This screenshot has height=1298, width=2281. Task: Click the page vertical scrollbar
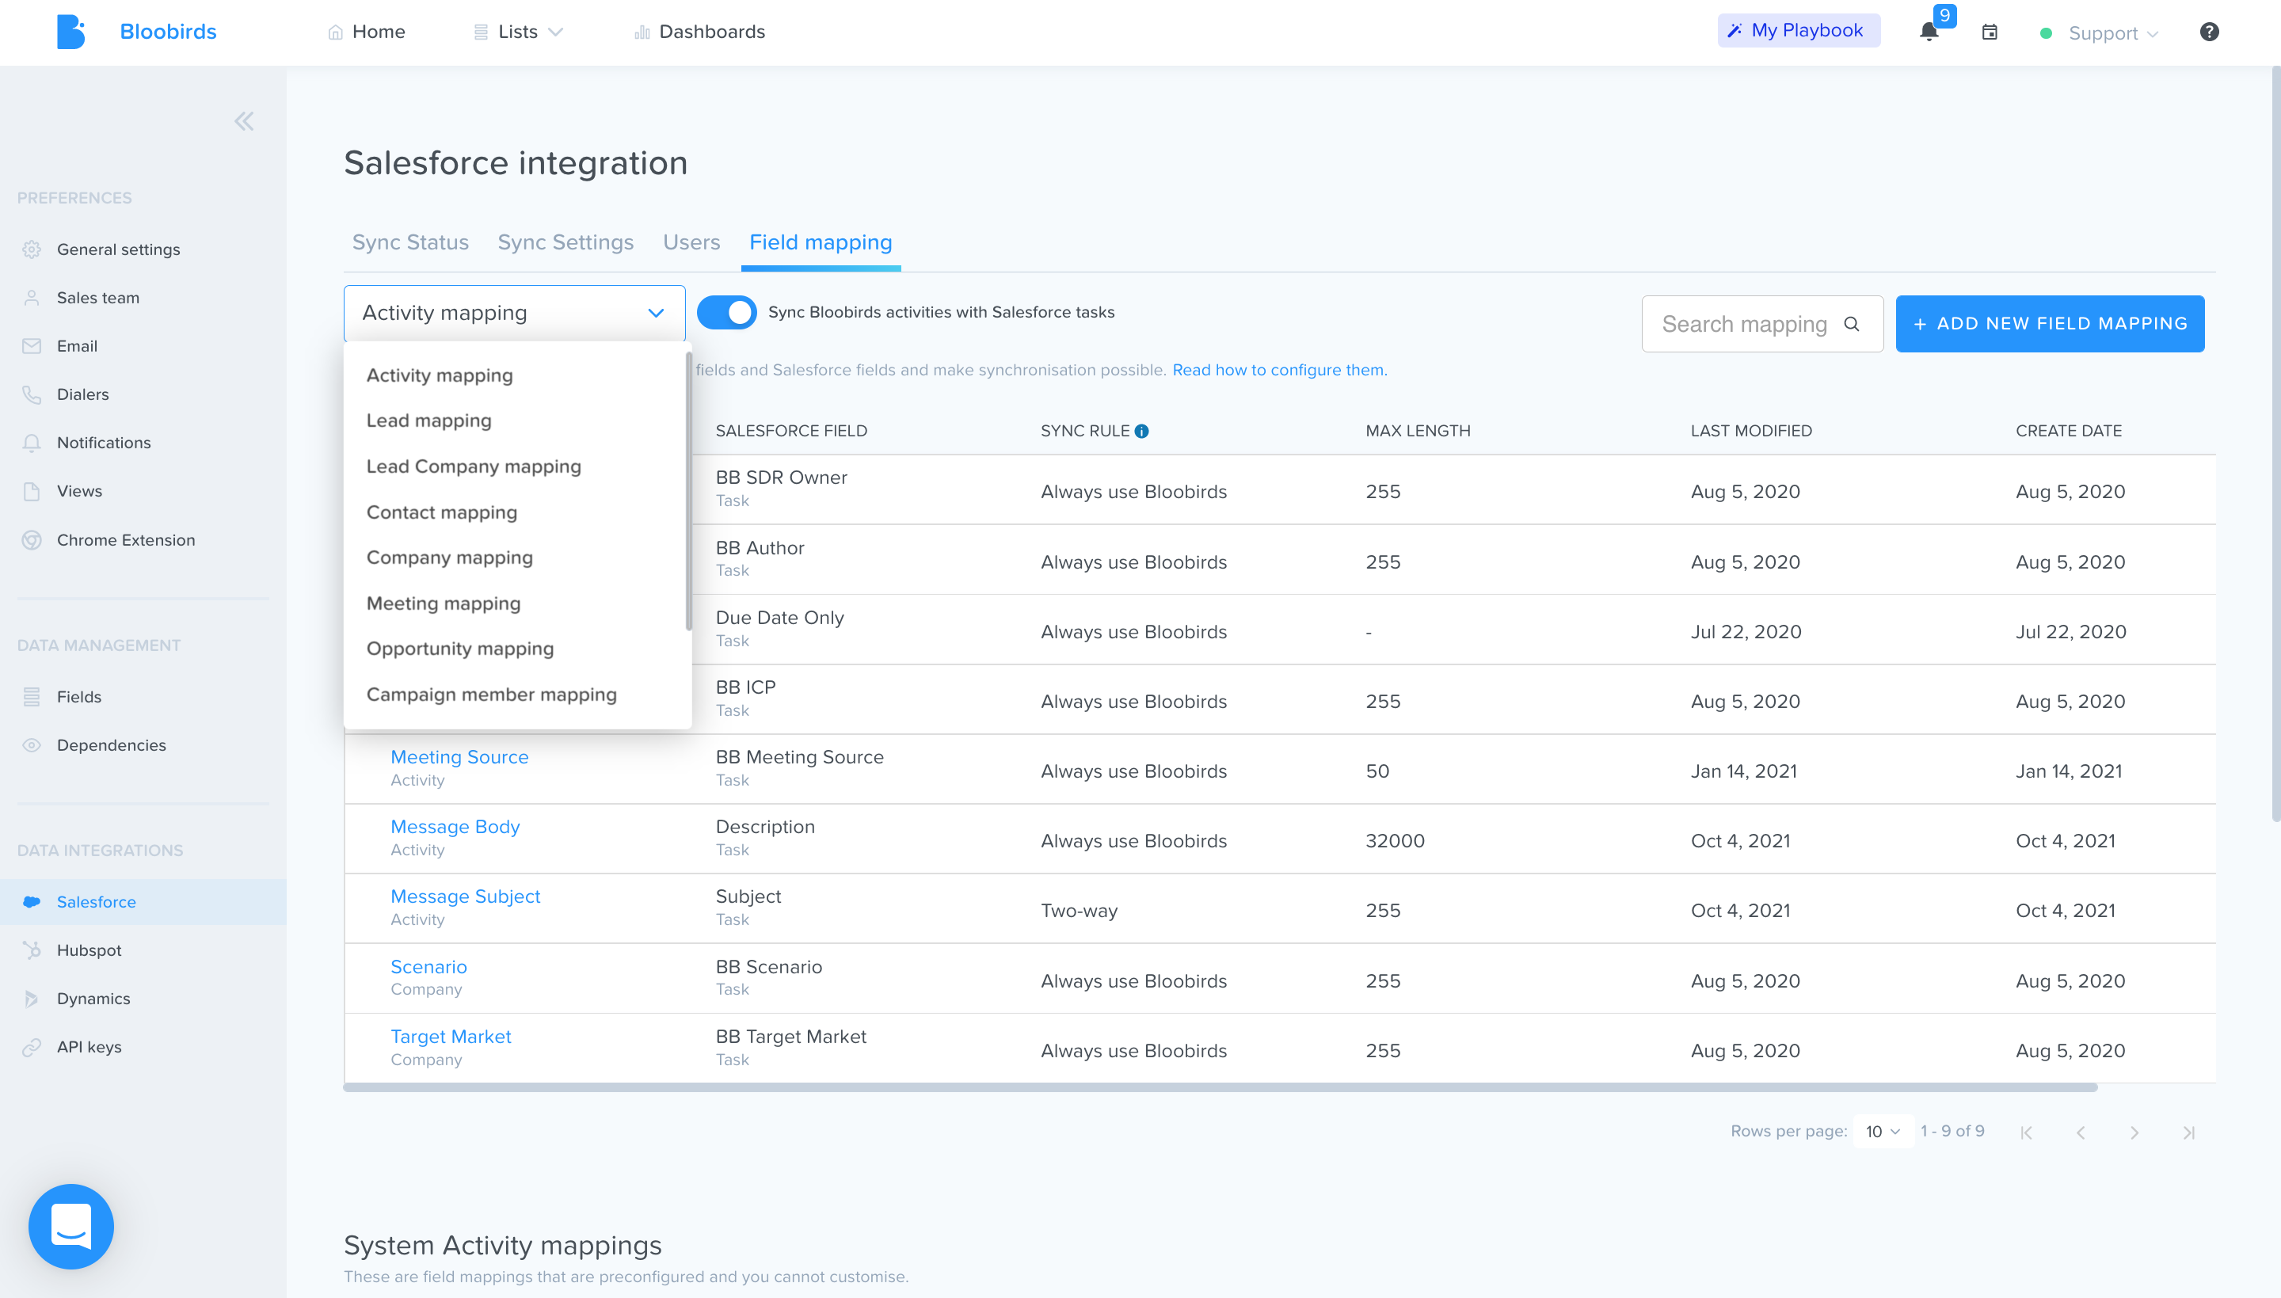2275,446
